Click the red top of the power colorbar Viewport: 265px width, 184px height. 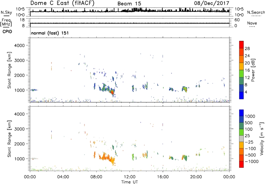(x=241, y=45)
